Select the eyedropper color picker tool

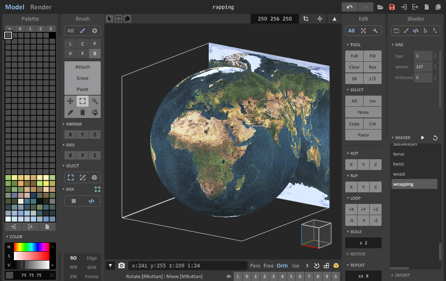[70, 113]
